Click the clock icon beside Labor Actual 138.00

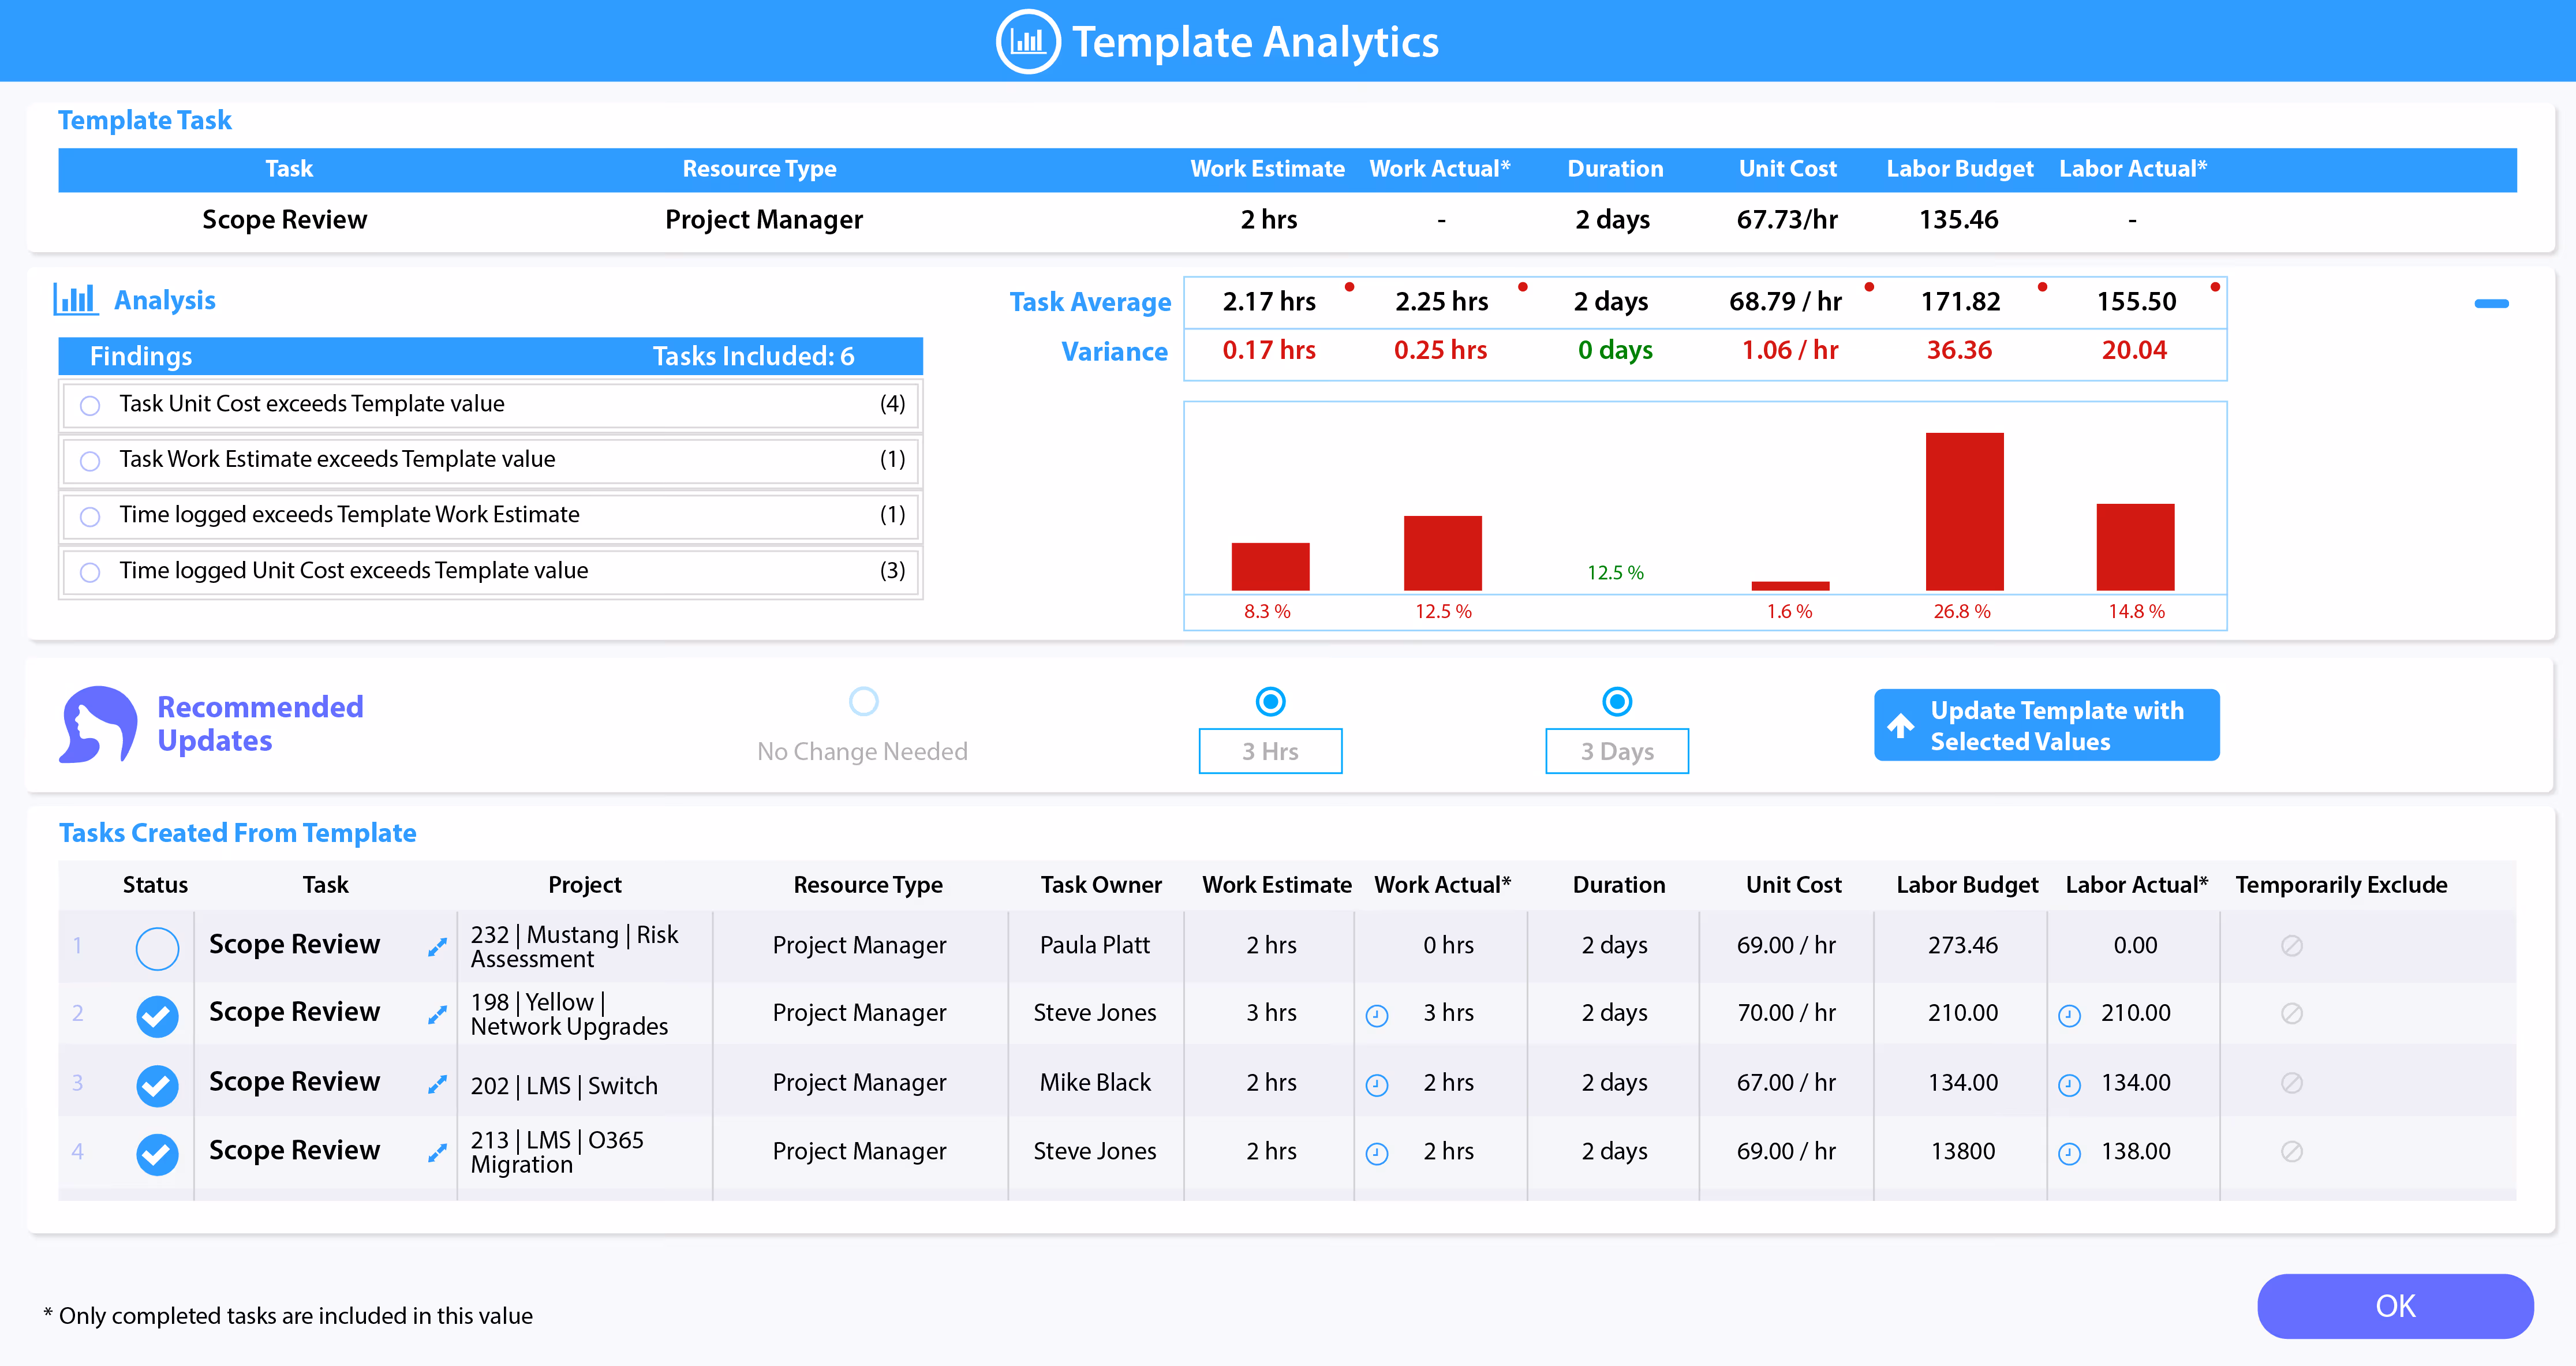2069,1154
